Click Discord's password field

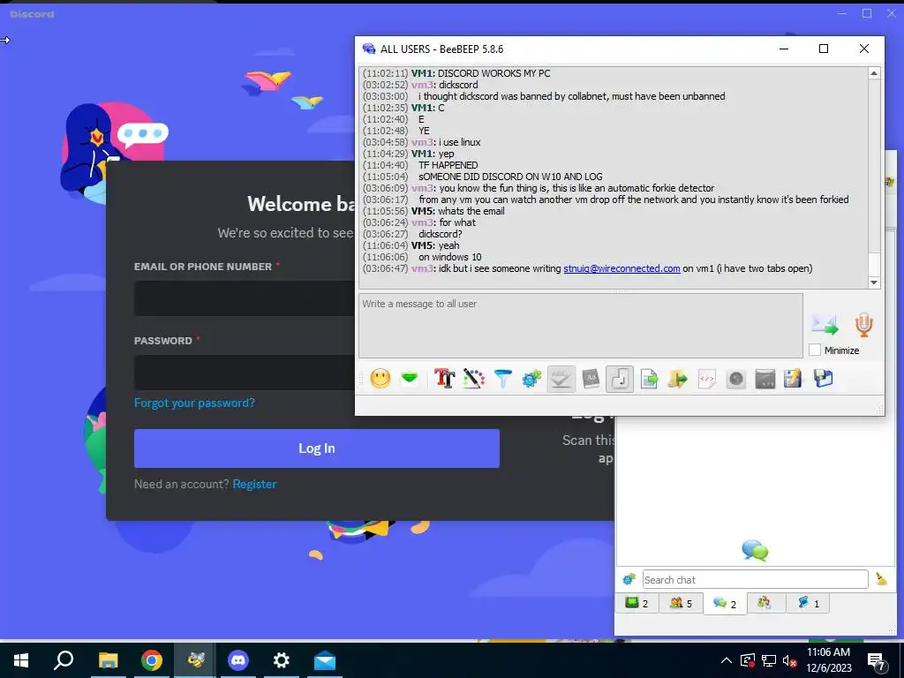(245, 373)
